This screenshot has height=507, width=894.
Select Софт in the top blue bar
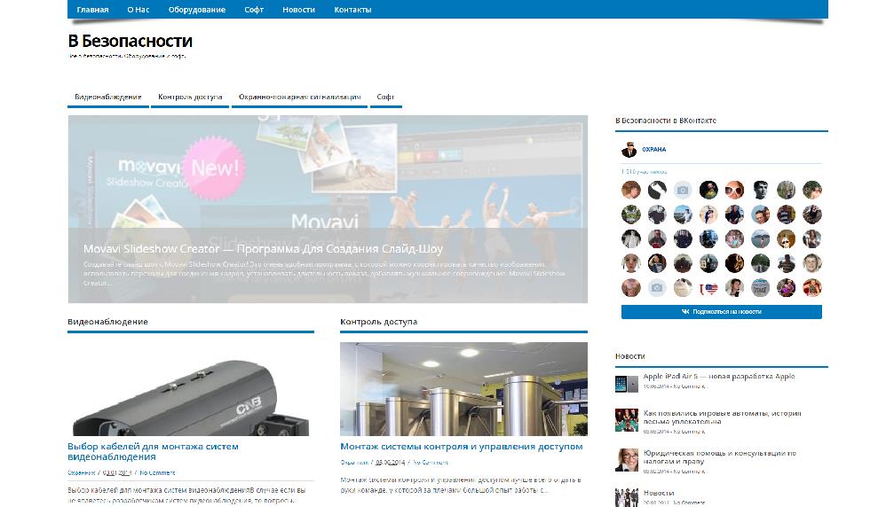(x=254, y=10)
